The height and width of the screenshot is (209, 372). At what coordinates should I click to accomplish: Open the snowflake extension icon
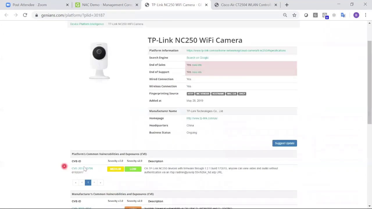(334, 15)
